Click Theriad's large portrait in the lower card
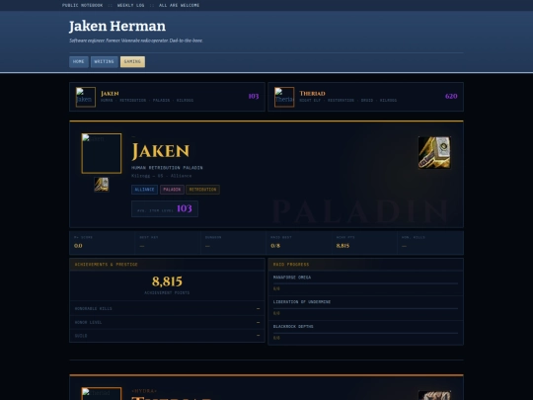533x400 pixels. pyautogui.click(x=102, y=393)
